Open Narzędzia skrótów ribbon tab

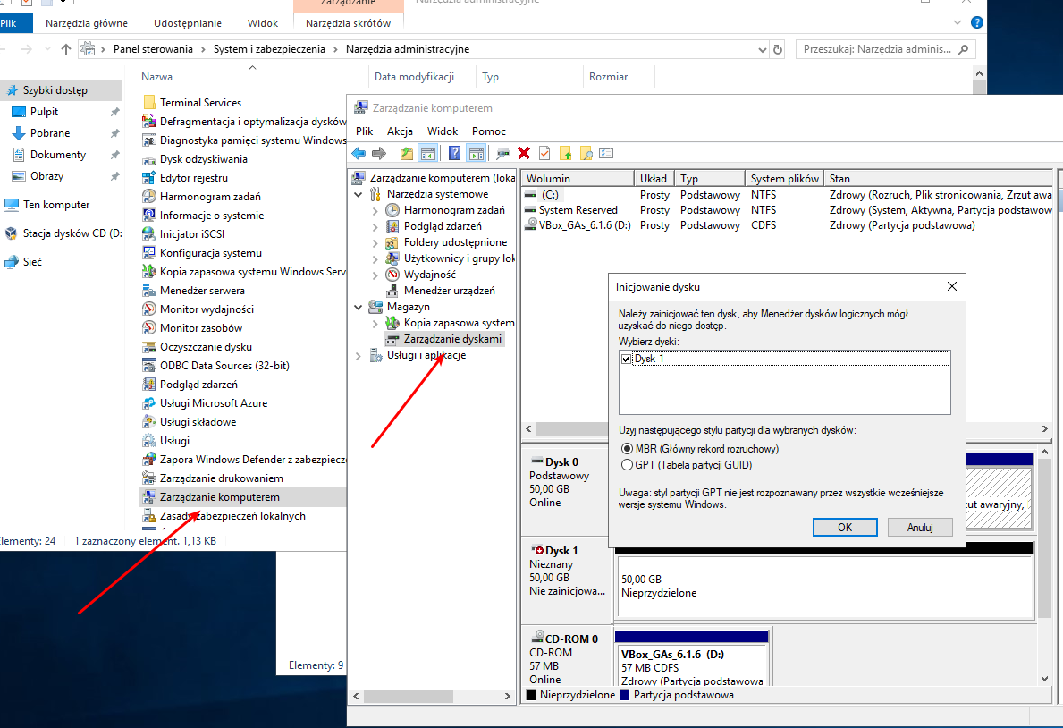point(348,23)
